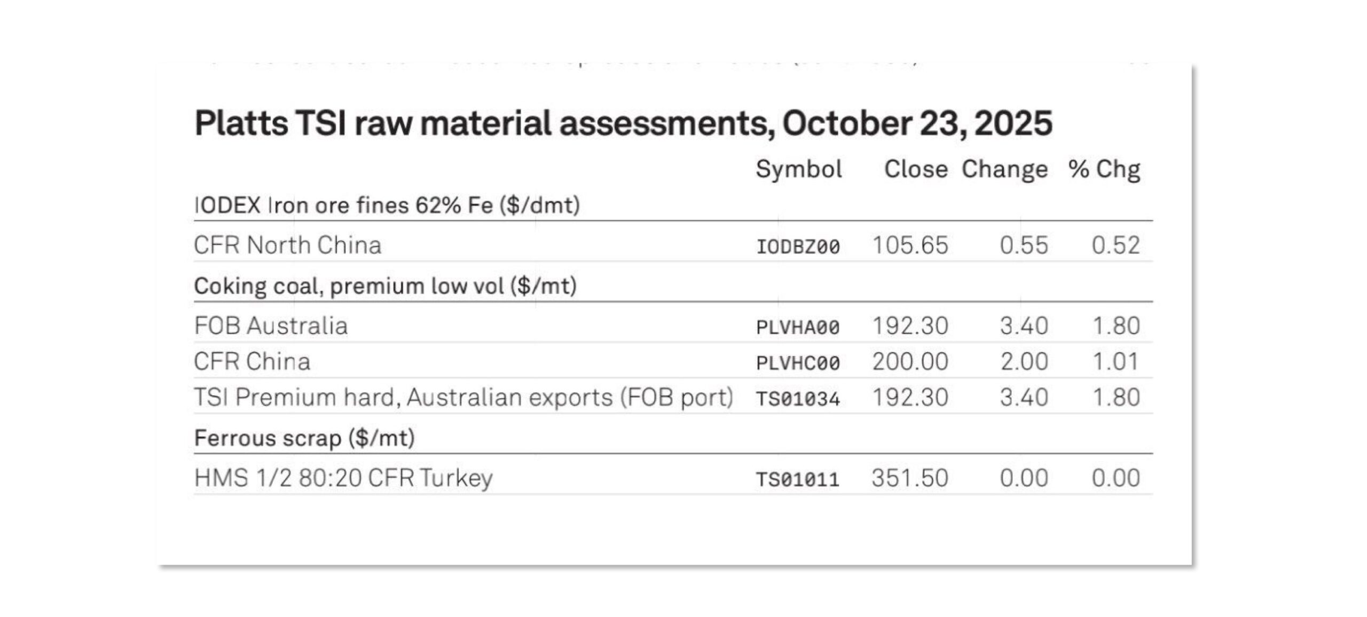Click the Symbol column header
Image resolution: width=1367 pixels, height=617 pixels.
coord(798,169)
